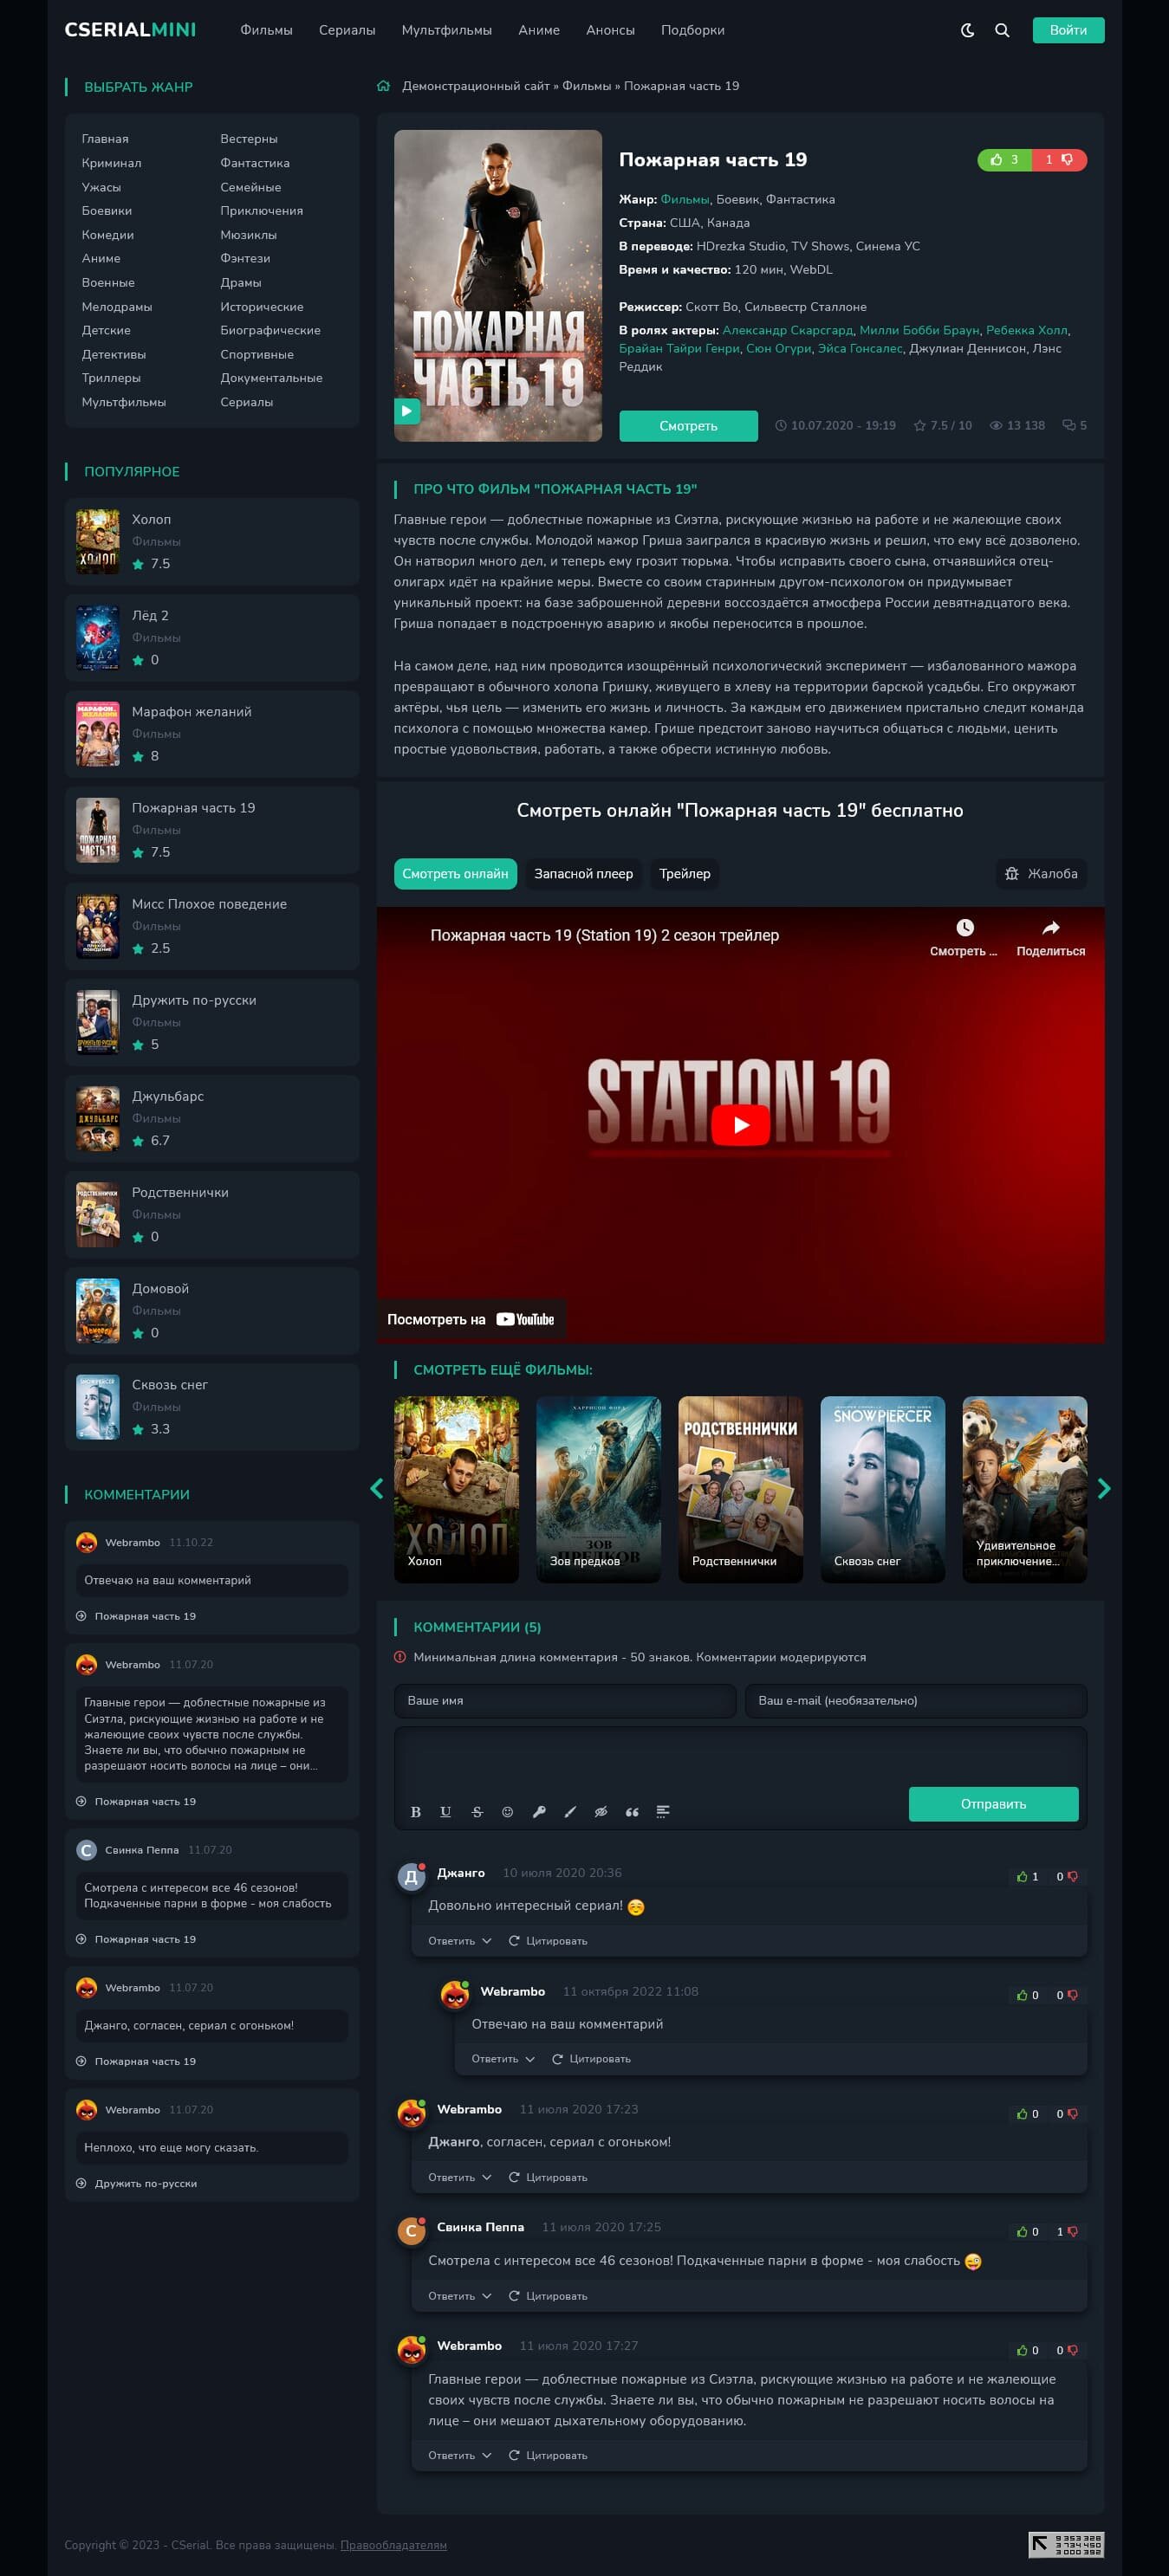Click the quote icon in editor toolbar
The image size is (1169, 2576).
coord(632,1812)
